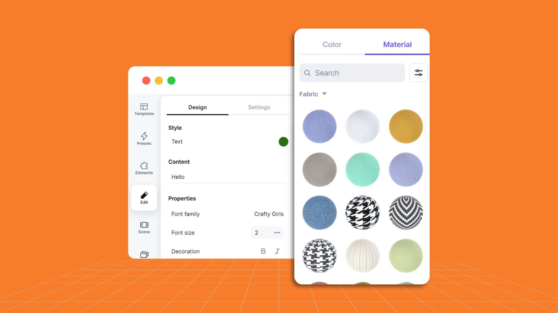558x313 pixels.
Task: Select the teal/mint fabric material sphere
Action: (x=362, y=169)
